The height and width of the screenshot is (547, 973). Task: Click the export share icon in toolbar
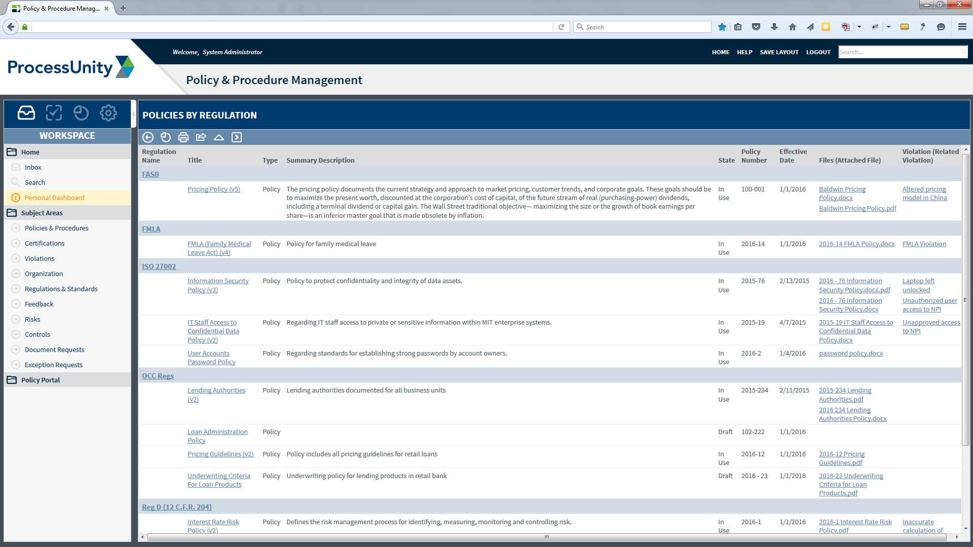201,137
